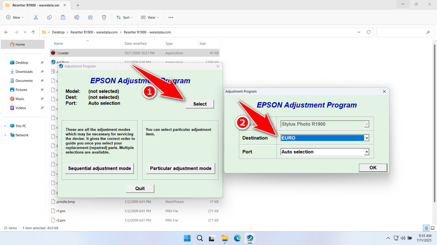Select the pmidle.bmp file

coord(135,202)
